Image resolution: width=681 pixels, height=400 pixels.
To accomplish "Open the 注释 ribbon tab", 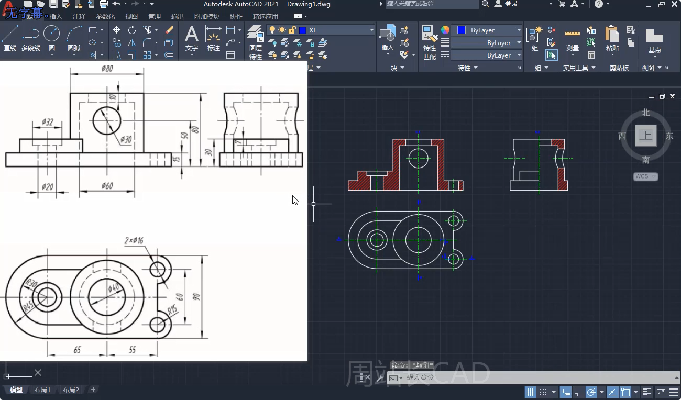I will tap(79, 17).
